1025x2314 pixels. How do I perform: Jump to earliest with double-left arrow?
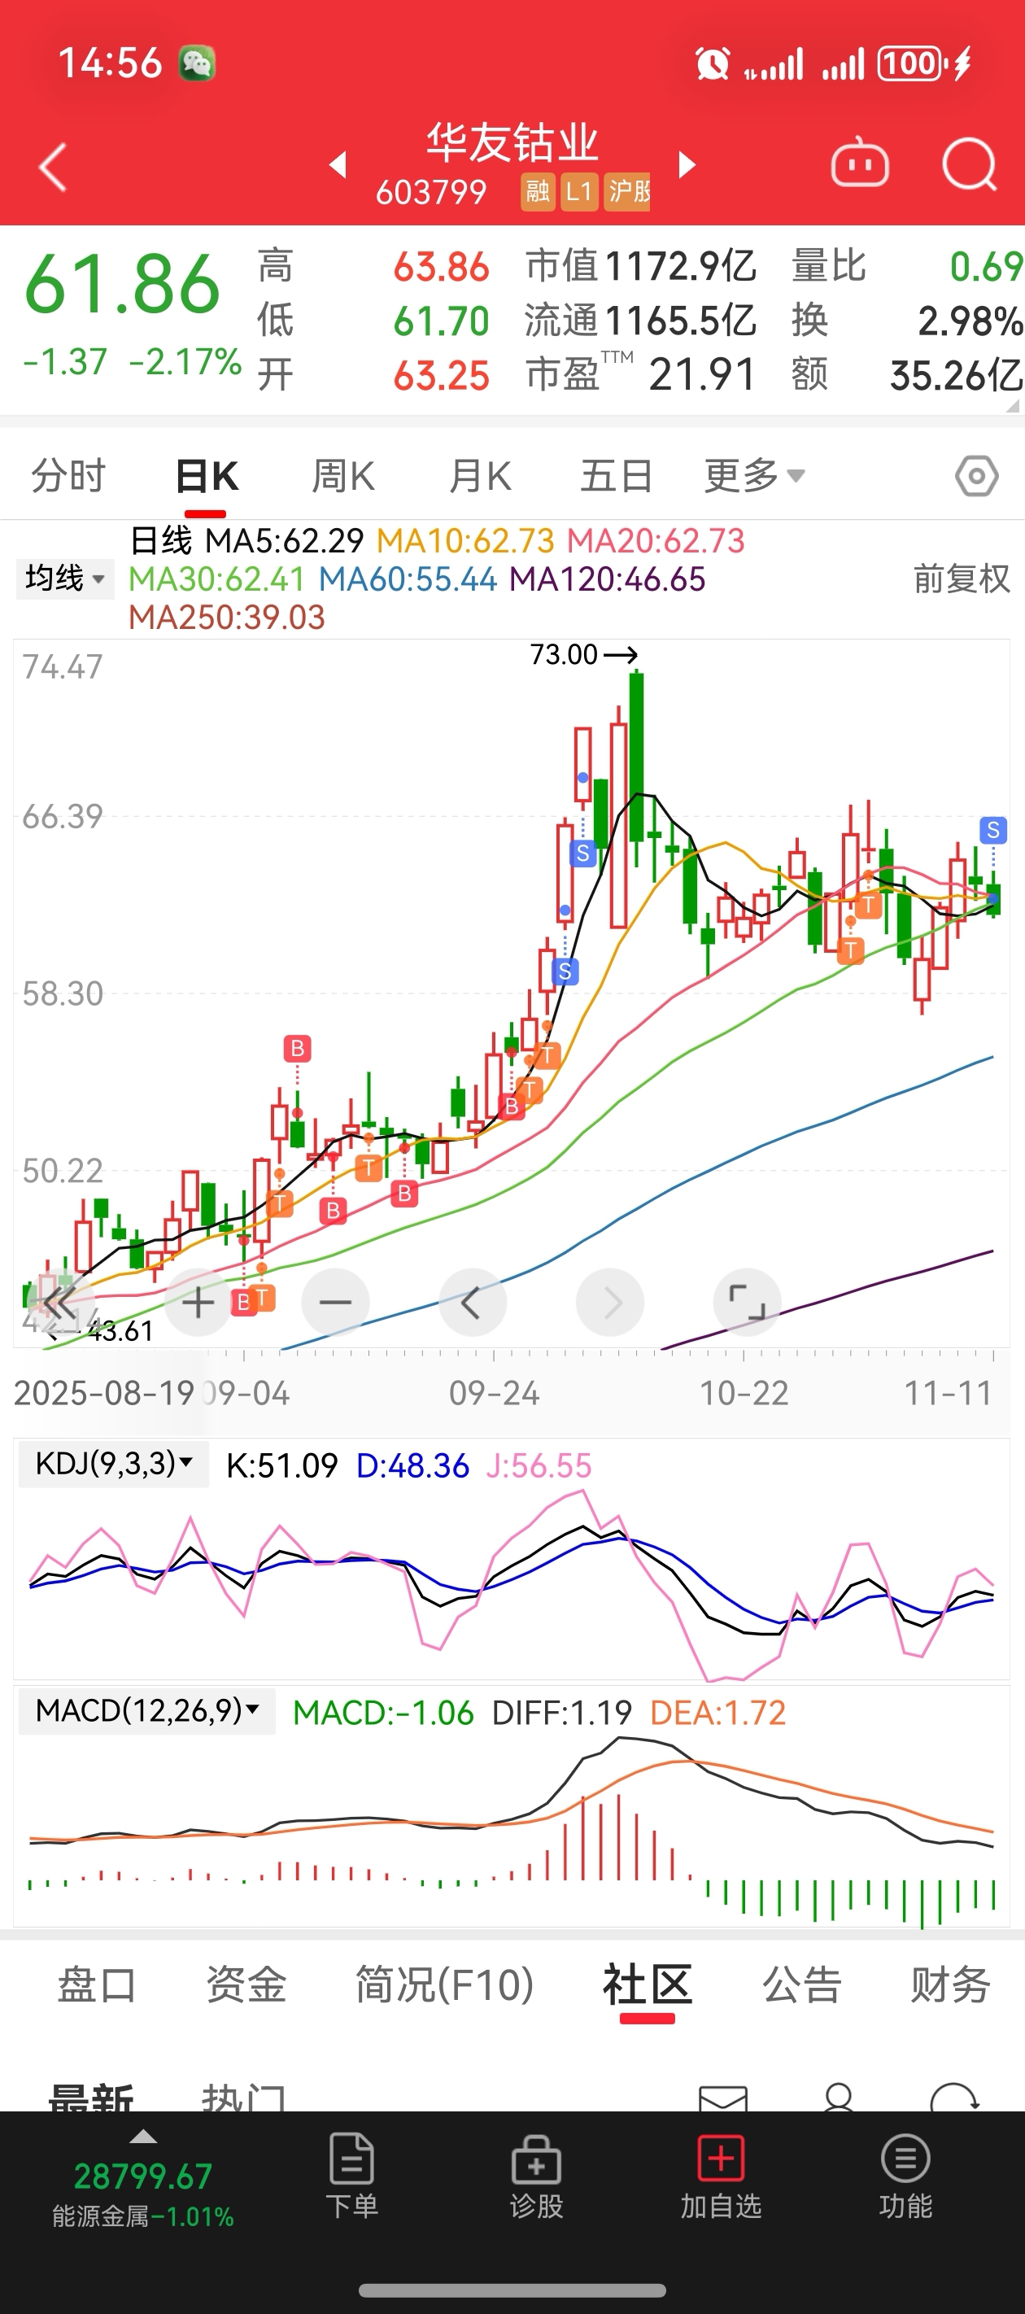pos(59,1302)
